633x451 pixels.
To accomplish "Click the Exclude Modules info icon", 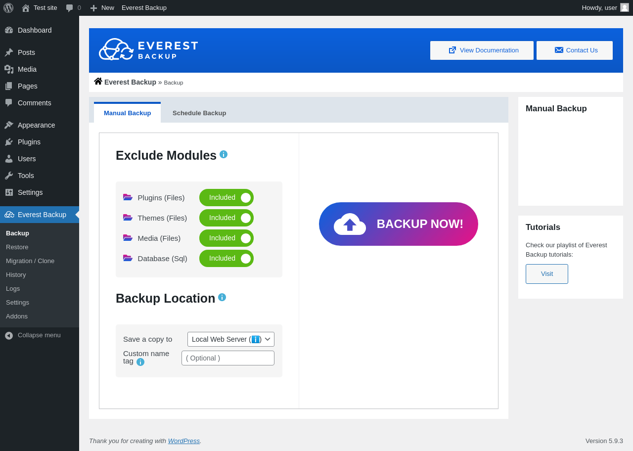I will tap(224, 154).
